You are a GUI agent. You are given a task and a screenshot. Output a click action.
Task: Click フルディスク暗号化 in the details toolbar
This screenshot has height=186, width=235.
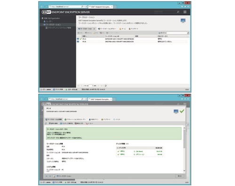pos(67,124)
